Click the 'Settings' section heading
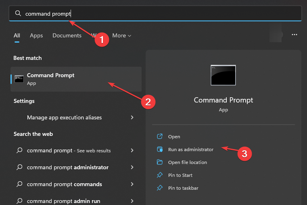Viewport: 307px width, 205px height. click(24, 101)
